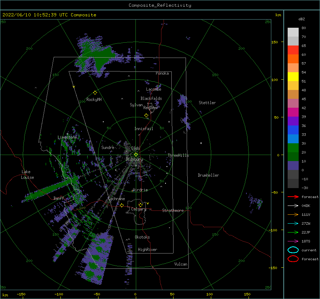Select the 0 dBZ slate-purple swatch
320x299 pixels.
pyautogui.click(x=293, y=166)
